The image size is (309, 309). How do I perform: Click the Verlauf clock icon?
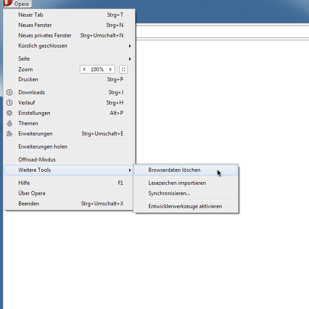coord(9,103)
